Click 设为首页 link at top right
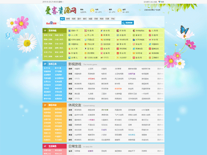The image size is (207, 155). point(146,2)
